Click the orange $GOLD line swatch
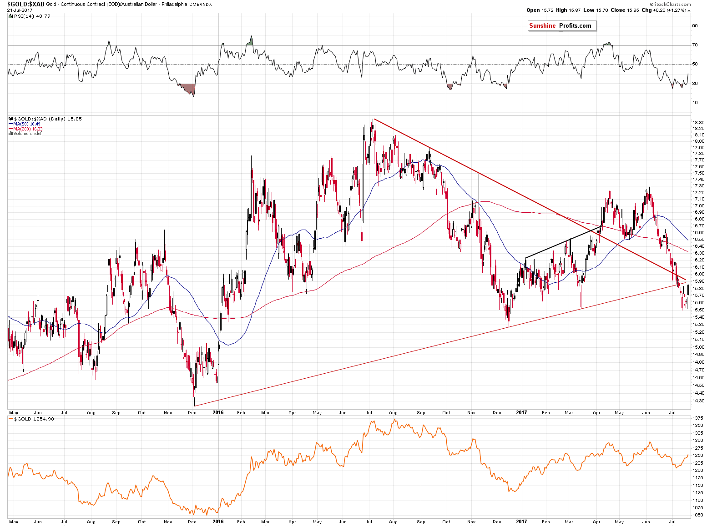The image size is (712, 526). coord(11,419)
